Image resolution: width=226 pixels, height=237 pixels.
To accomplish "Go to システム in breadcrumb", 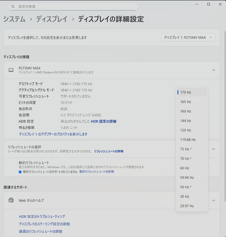I will pyautogui.click(x=14, y=19).
